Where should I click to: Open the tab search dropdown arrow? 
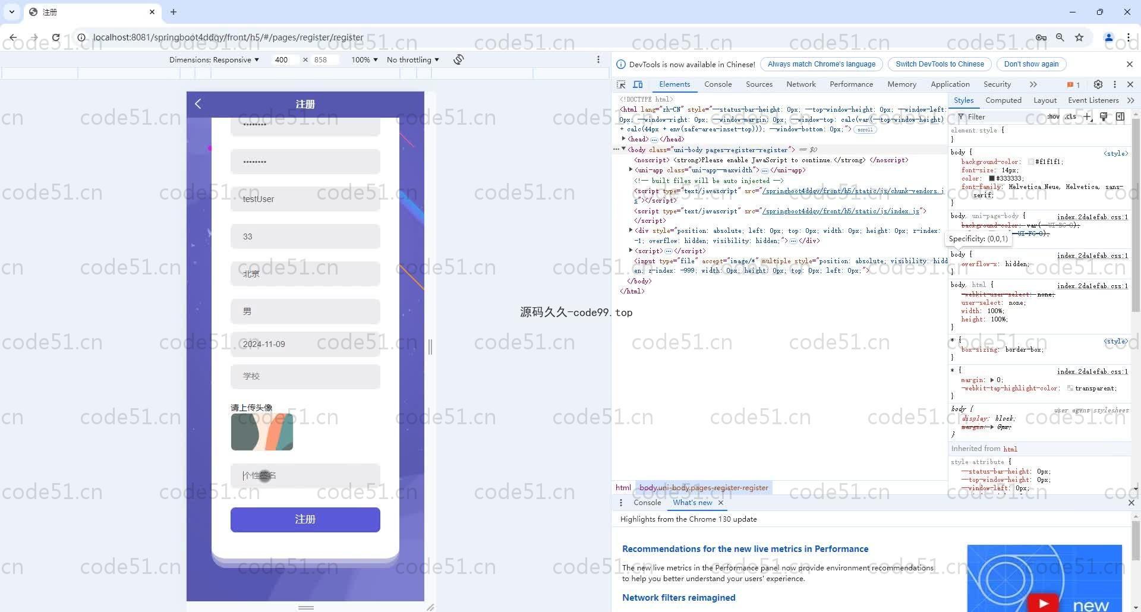click(12, 12)
